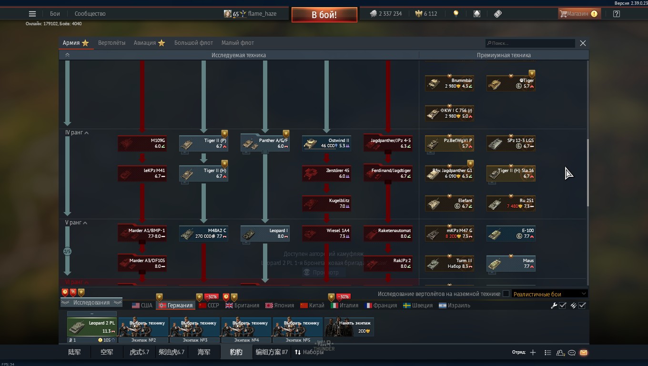Select the M109G vehicle
The image size is (648, 366).
tap(142, 143)
